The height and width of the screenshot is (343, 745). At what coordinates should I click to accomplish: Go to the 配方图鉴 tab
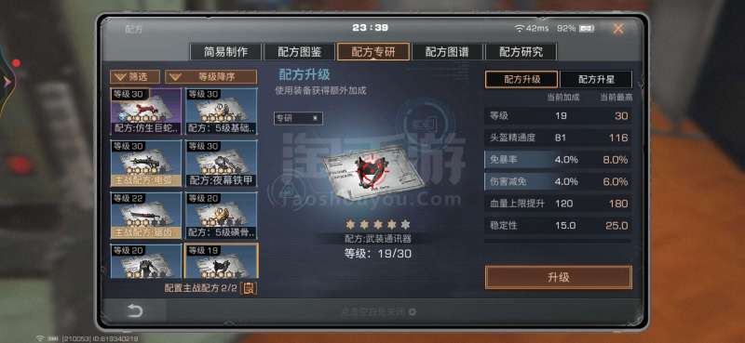[299, 52]
